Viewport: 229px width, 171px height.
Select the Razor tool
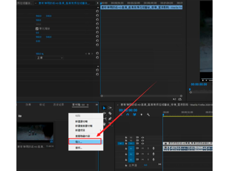(110, 113)
